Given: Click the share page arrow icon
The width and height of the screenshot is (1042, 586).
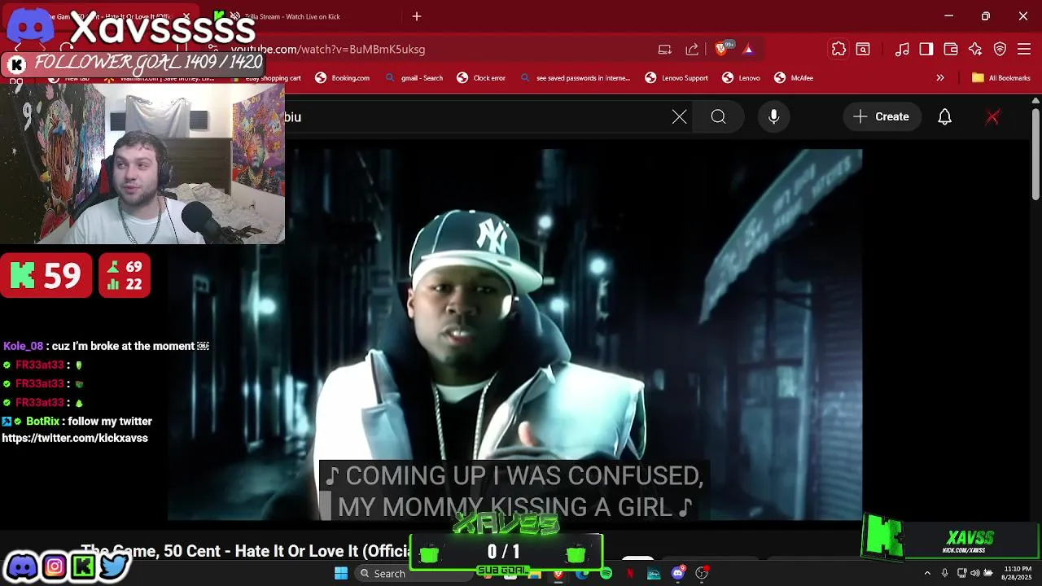Looking at the screenshot, I should [x=692, y=49].
